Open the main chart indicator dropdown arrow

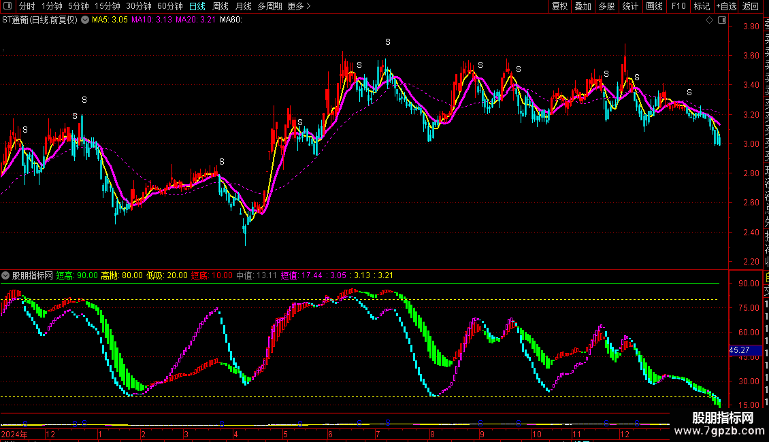[x=84, y=20]
